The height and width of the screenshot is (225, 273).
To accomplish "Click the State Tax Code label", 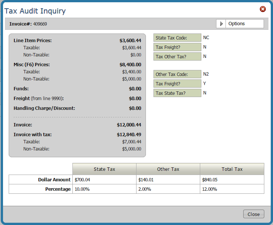I will (177, 38).
